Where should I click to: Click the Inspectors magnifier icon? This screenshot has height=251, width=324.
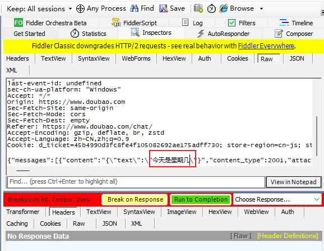[135, 32]
